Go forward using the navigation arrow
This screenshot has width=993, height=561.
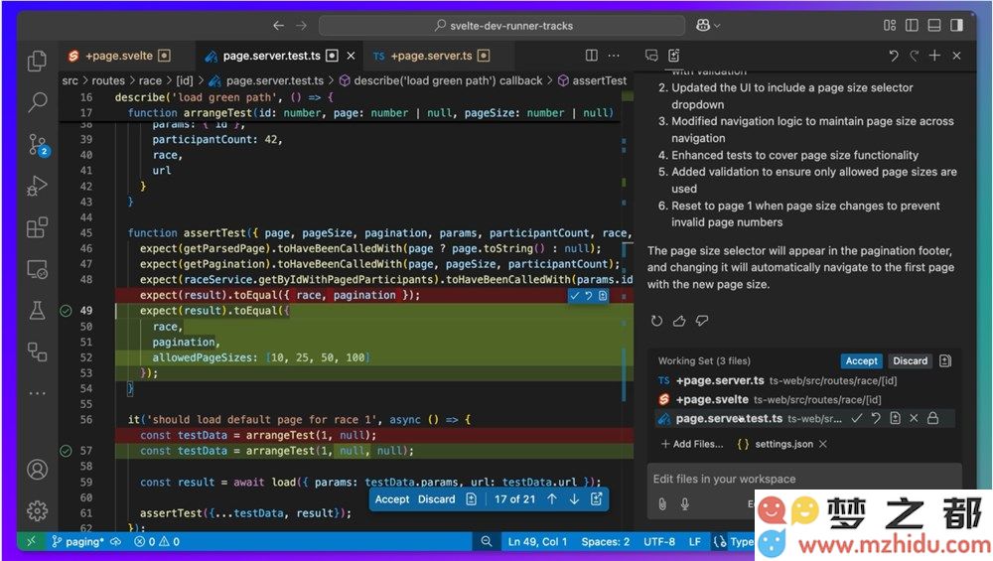pos(302,26)
